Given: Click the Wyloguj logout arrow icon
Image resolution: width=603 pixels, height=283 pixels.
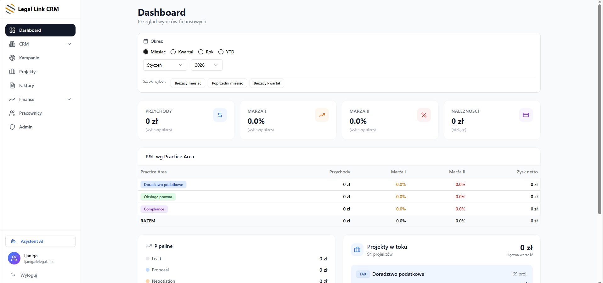Looking at the screenshot, I should point(13,275).
